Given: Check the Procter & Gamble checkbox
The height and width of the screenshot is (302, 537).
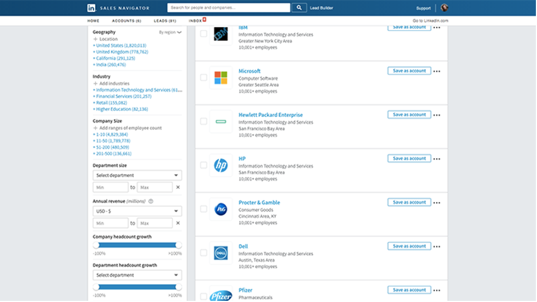Looking at the screenshot, I should click(x=204, y=209).
